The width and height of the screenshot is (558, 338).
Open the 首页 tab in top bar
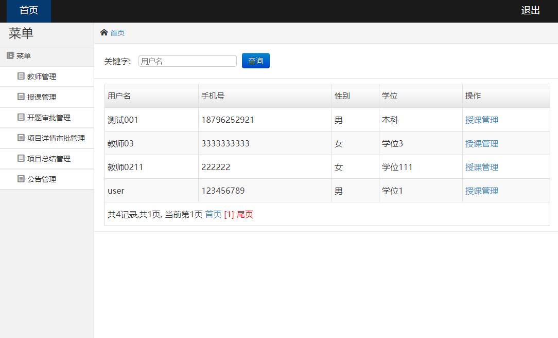[x=29, y=11]
